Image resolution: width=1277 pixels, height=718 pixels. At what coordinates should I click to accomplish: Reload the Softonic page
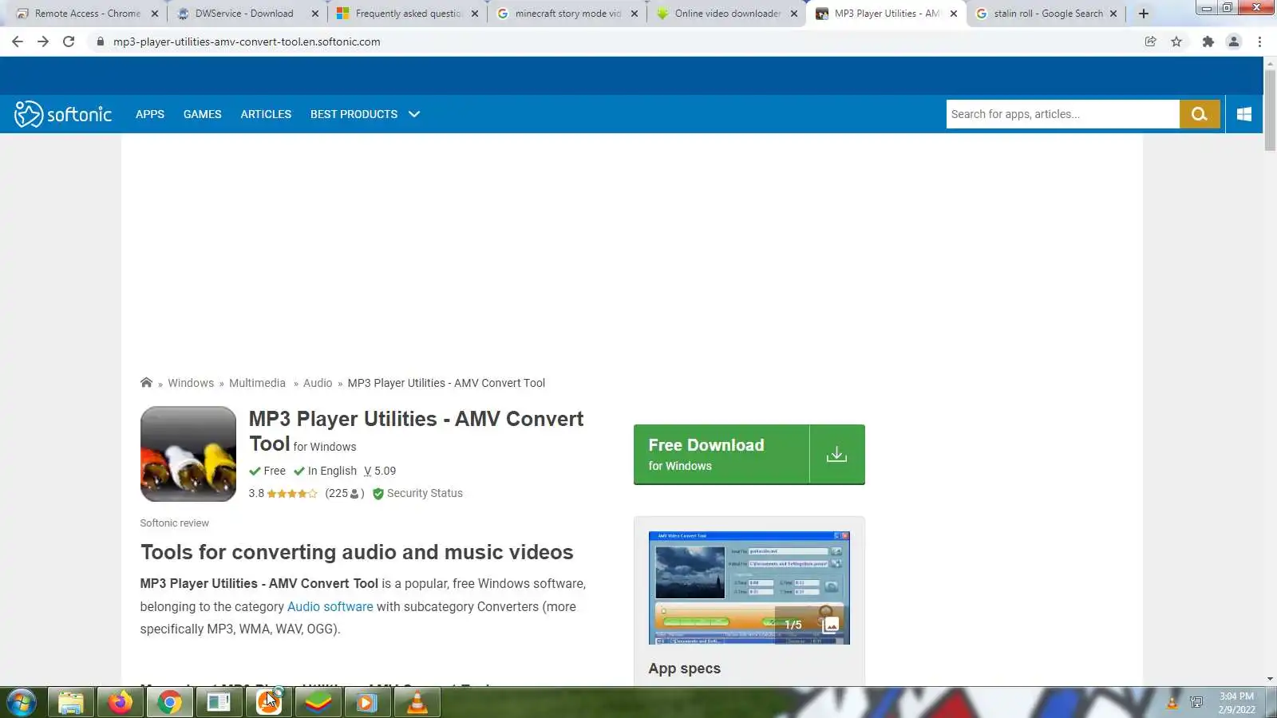click(x=69, y=41)
